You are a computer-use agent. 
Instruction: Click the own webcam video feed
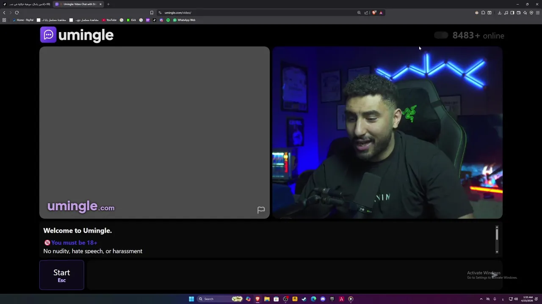(x=387, y=133)
